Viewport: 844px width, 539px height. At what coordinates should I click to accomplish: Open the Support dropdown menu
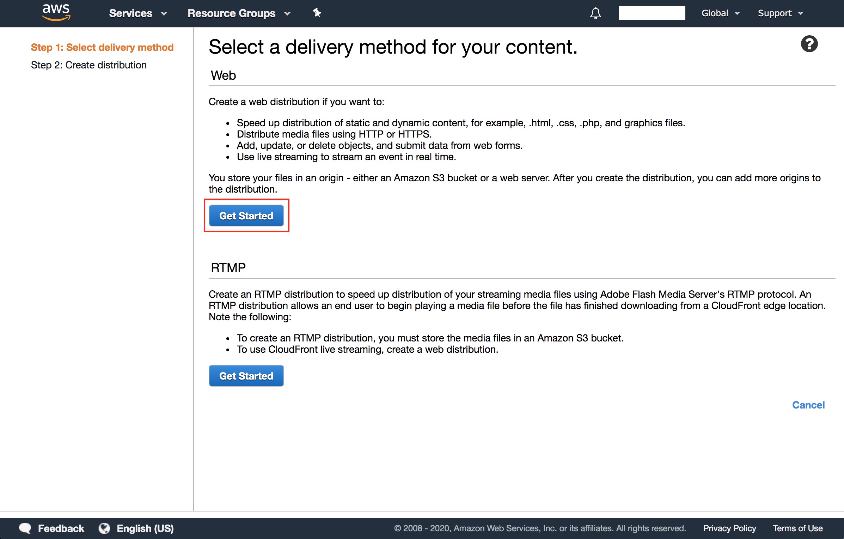point(780,13)
